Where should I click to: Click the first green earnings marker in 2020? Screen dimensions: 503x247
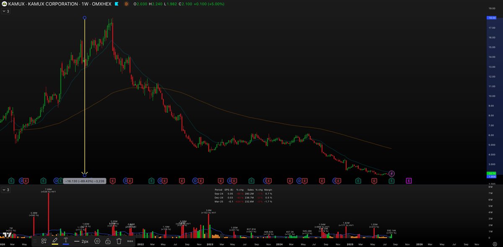(11, 181)
